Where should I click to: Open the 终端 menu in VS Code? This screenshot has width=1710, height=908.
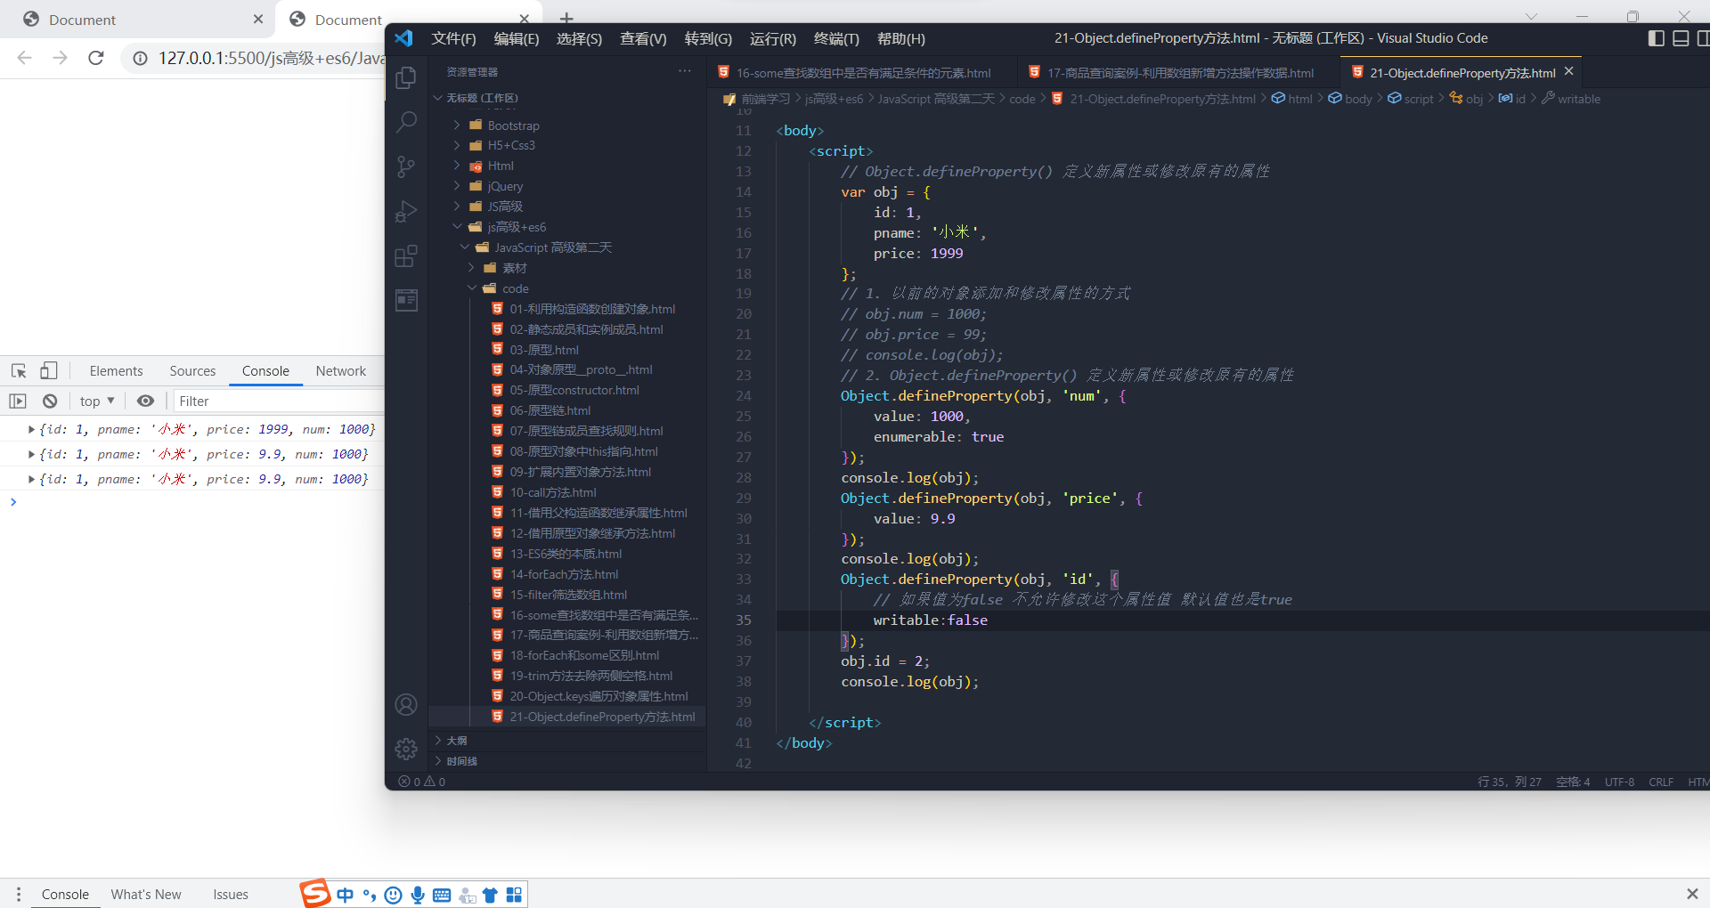tap(835, 38)
